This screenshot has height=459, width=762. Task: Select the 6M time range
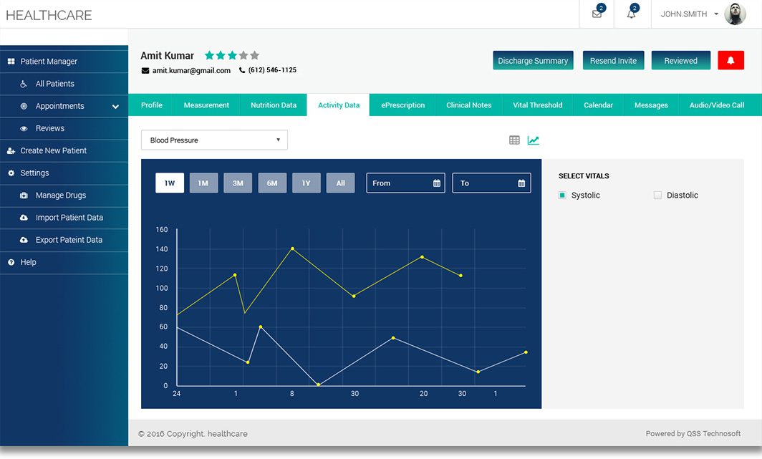tap(272, 183)
